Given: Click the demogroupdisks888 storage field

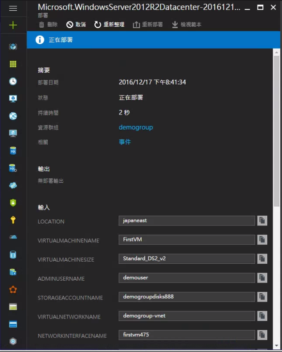Looking at the screenshot, I should tap(187, 297).
